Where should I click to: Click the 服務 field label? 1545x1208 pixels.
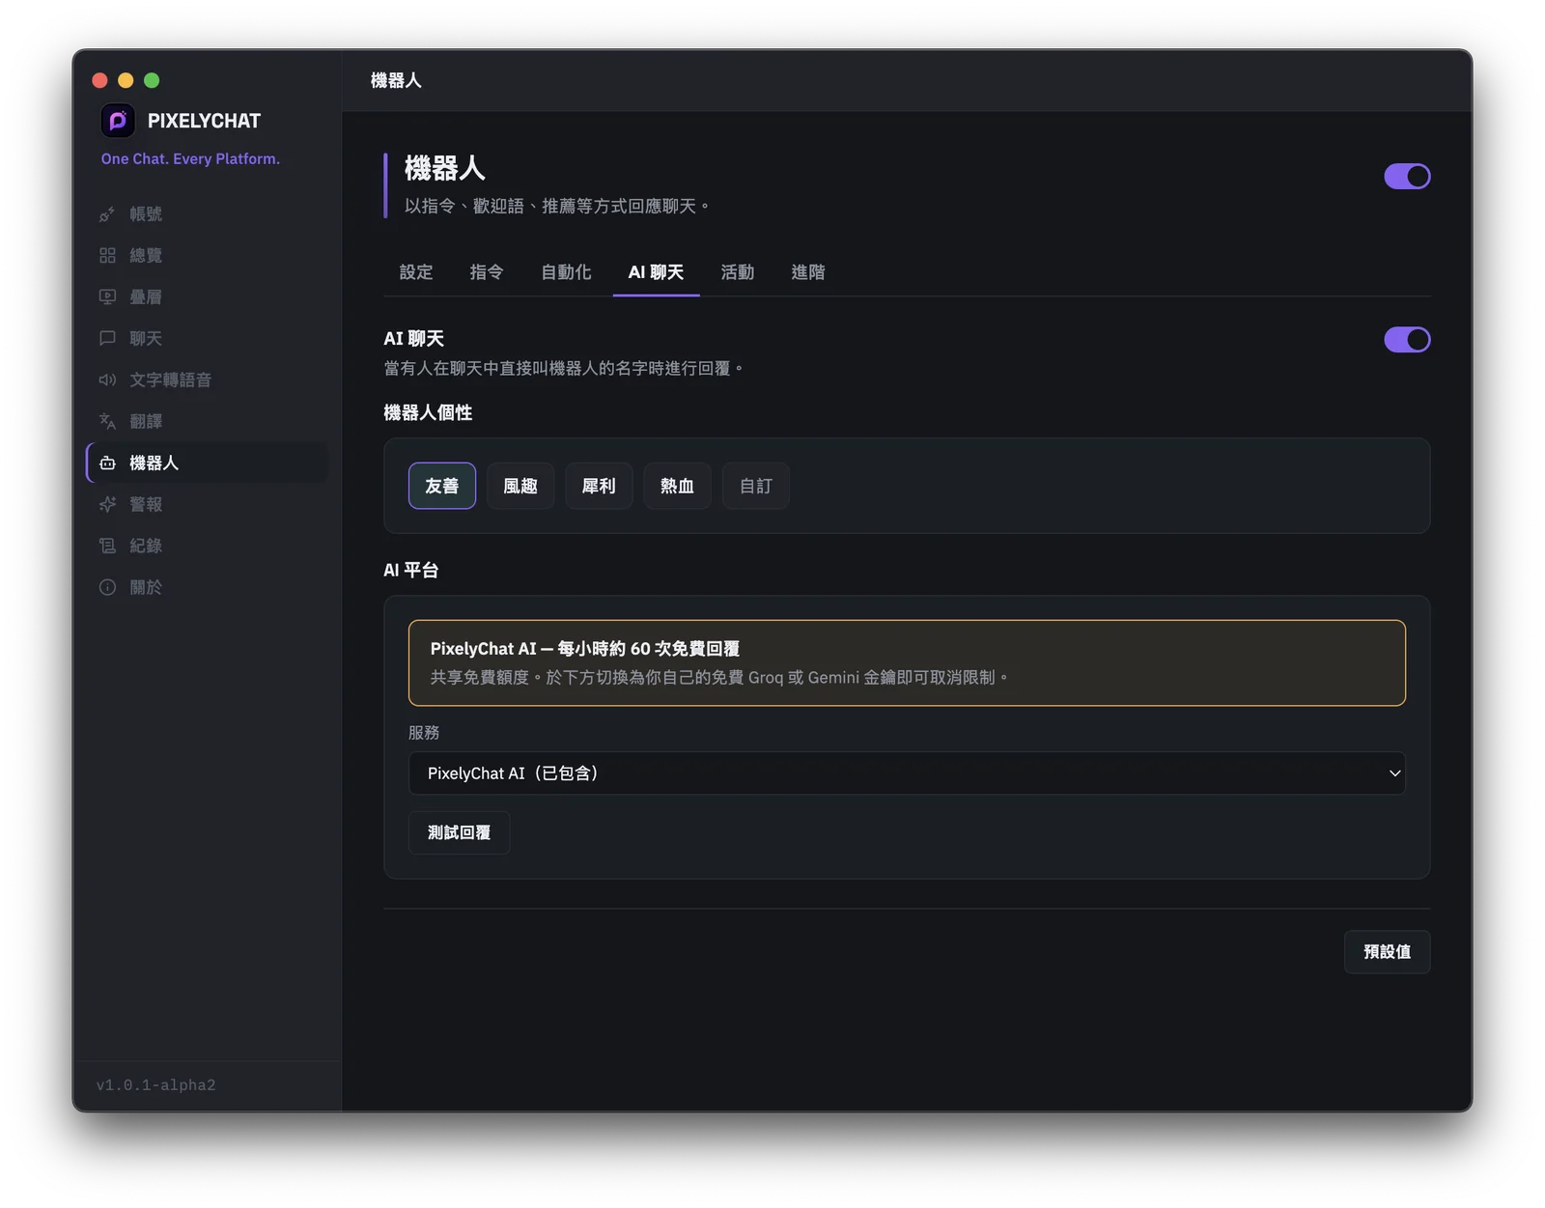[x=424, y=733]
